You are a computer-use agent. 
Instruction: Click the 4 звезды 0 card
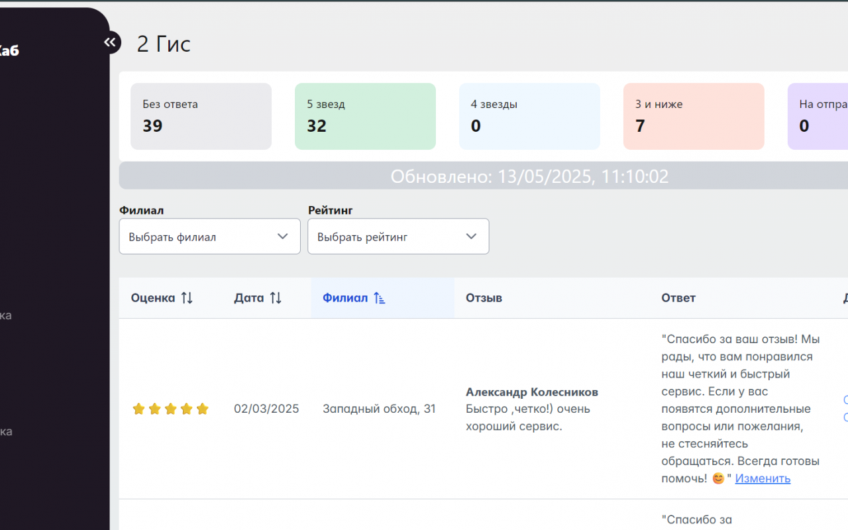click(529, 116)
